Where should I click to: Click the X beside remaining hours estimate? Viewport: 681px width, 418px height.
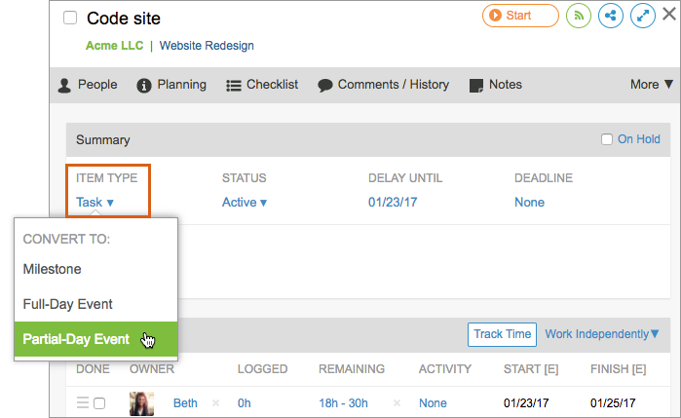click(397, 403)
